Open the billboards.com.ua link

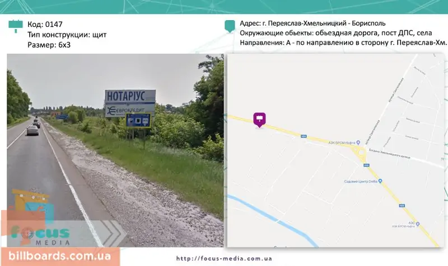coord(60,256)
